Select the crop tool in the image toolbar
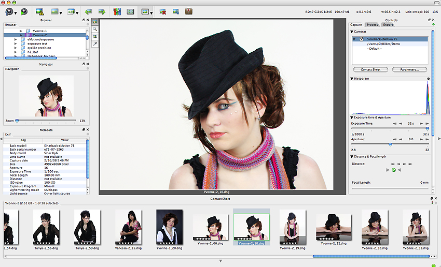Screen dimensions: 441x267 (x=95, y=37)
